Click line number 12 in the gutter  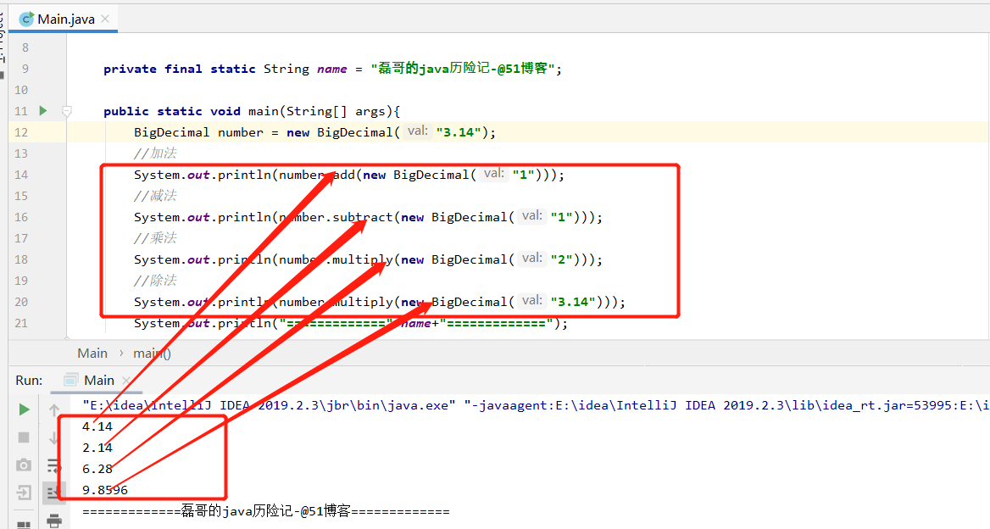point(21,132)
